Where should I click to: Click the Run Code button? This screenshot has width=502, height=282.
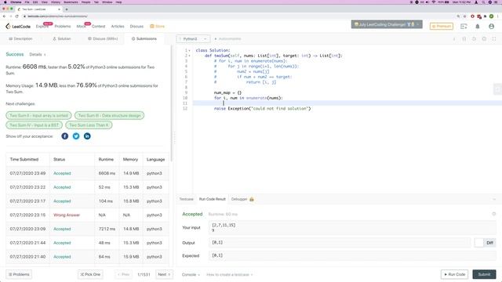pos(454,274)
